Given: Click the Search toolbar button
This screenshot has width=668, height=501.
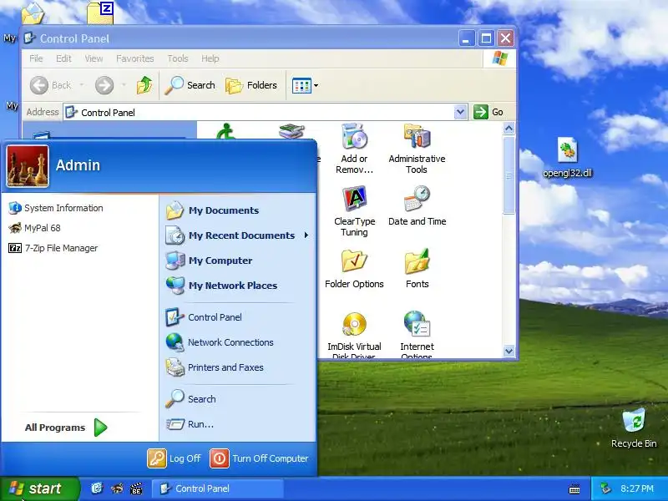Looking at the screenshot, I should pyautogui.click(x=190, y=85).
